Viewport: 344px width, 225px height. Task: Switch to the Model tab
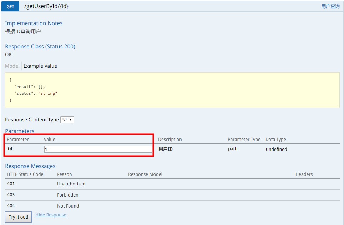12,66
